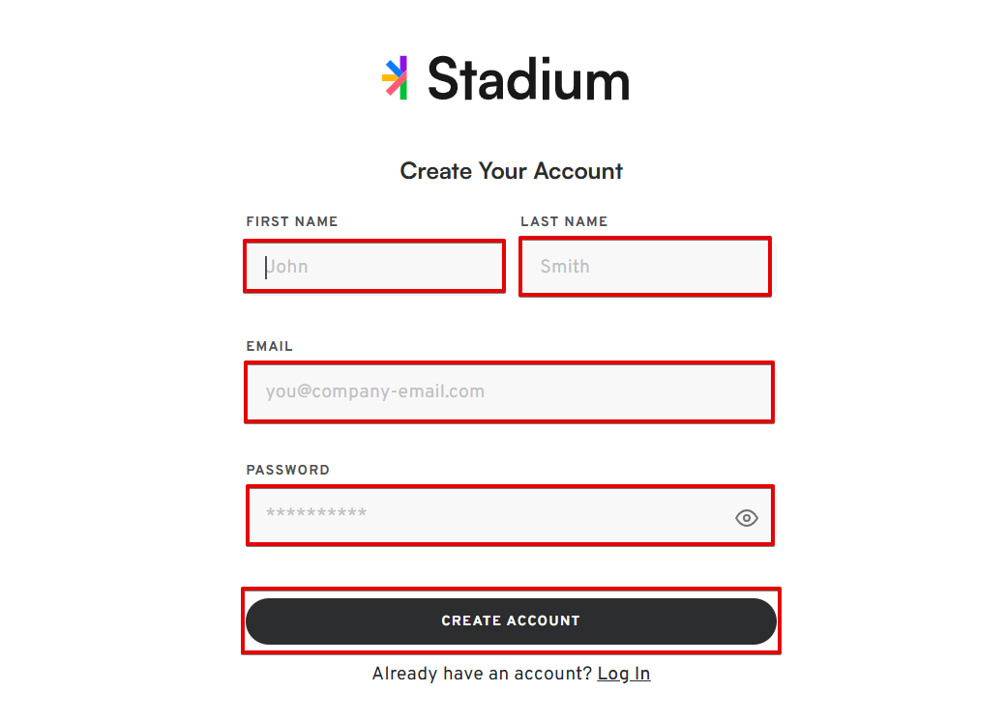Click the Create Your Account heading
The width and height of the screenshot is (1006, 721).
[x=511, y=171]
